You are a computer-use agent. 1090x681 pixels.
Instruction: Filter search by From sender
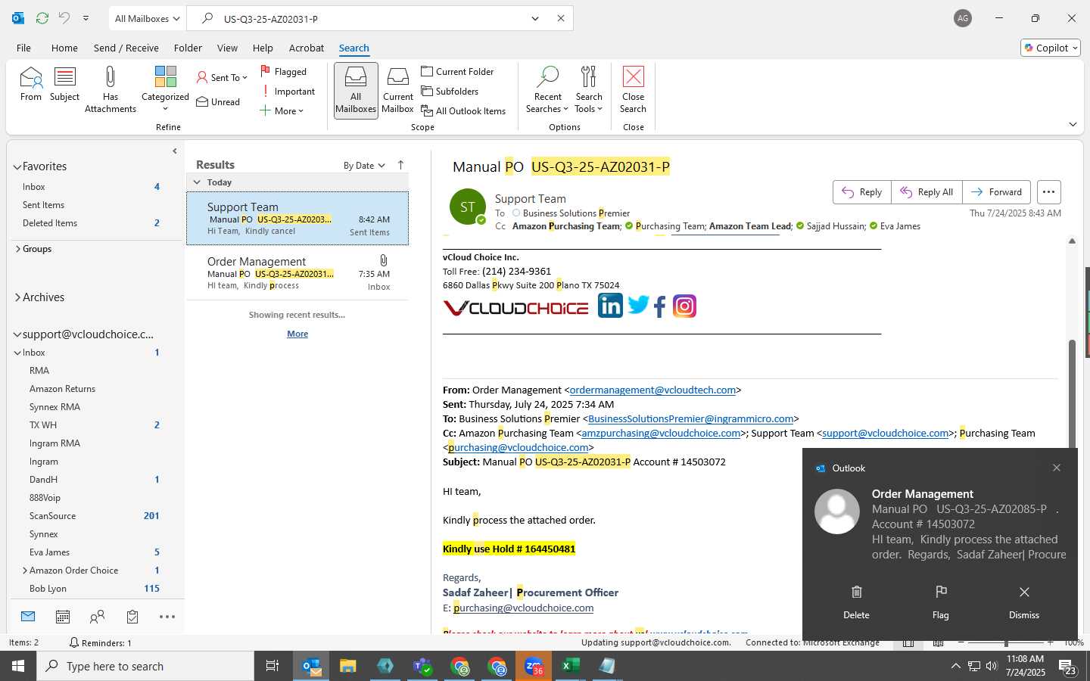click(x=31, y=84)
